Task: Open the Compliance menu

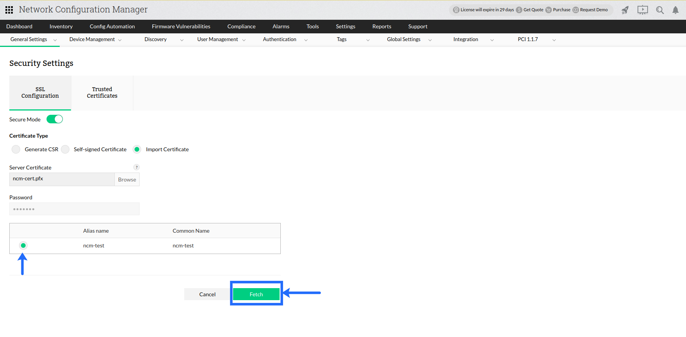Action: click(x=242, y=26)
